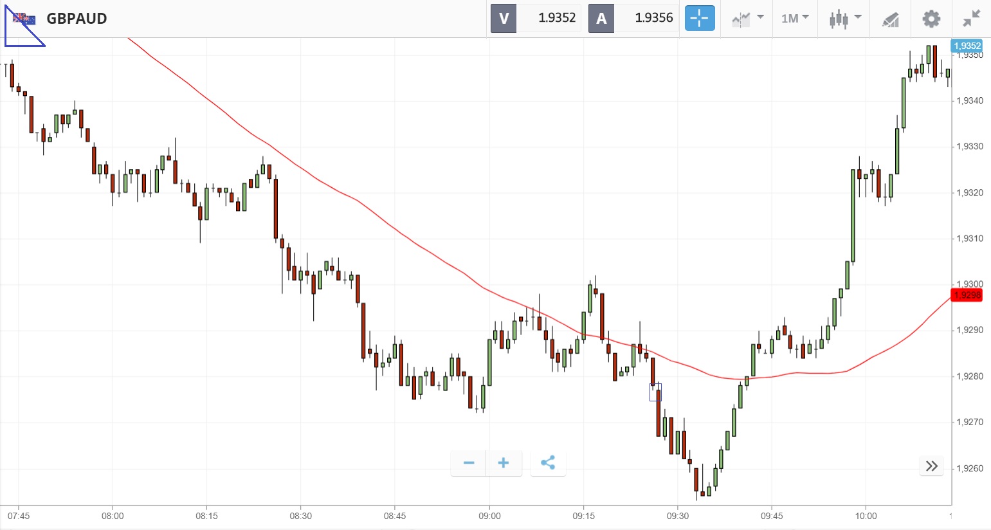Viewport: 991px width, 530px height.
Task: Zoom in with the plus button
Action: (x=504, y=463)
